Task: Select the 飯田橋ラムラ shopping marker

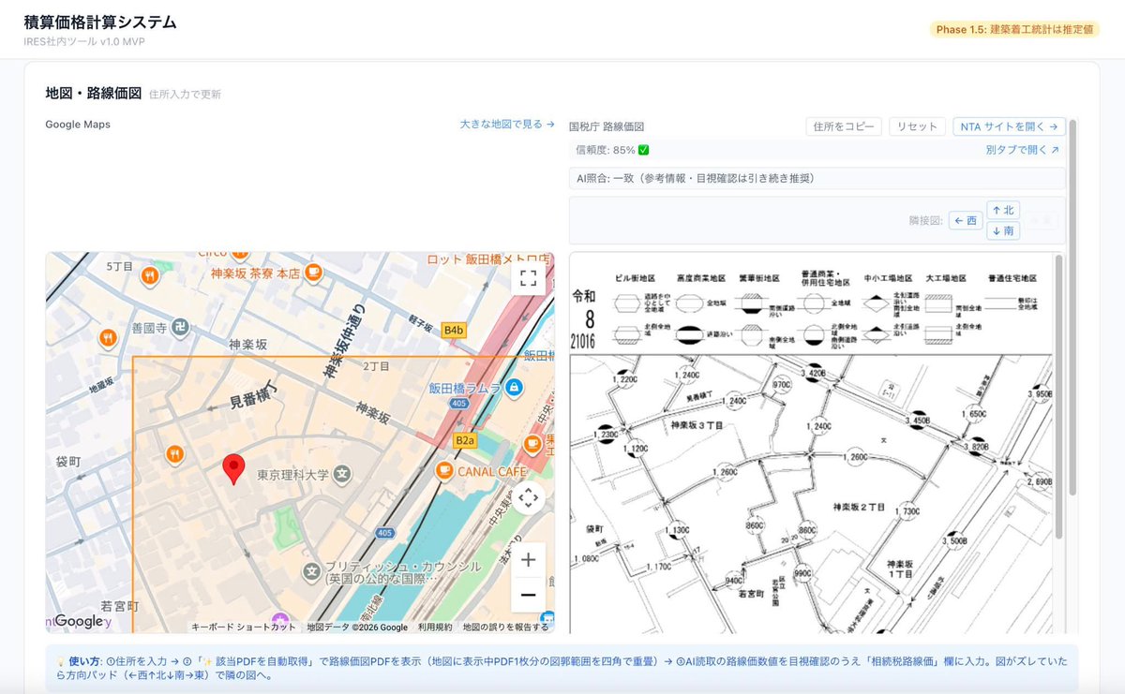Action: (513, 388)
